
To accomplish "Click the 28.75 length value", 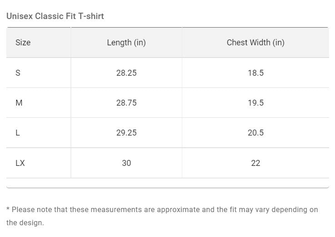I will point(126,103).
